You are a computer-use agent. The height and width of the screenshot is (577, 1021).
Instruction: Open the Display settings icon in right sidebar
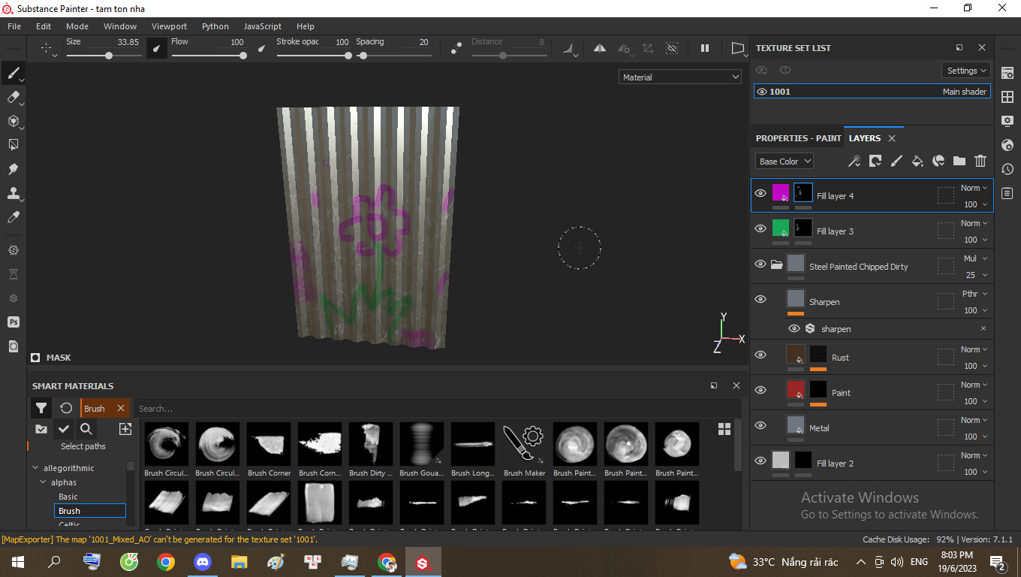(x=1007, y=121)
